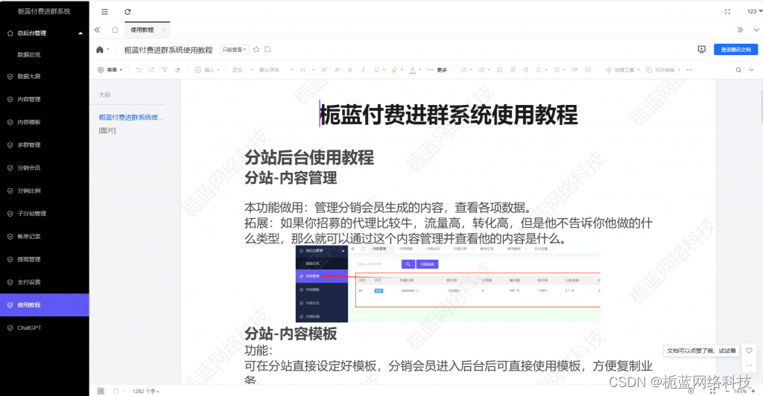Click the 登录腾讯文档 button
Viewport: 763px width, 396px height.
point(735,50)
